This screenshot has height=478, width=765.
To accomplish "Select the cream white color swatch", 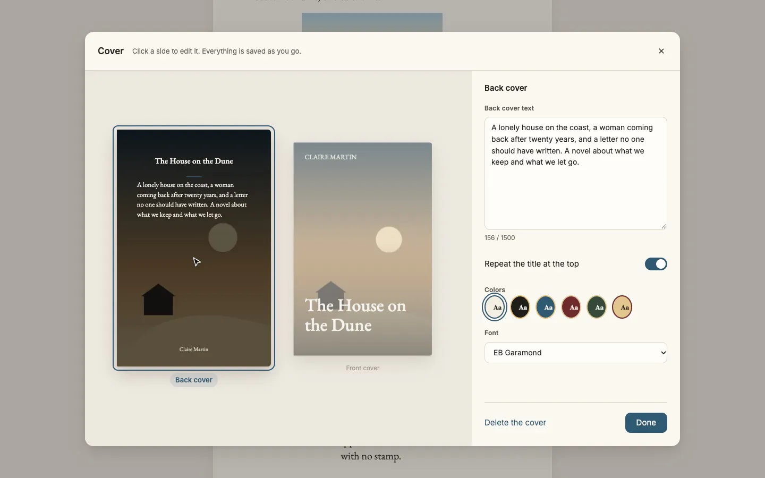I will [495, 307].
